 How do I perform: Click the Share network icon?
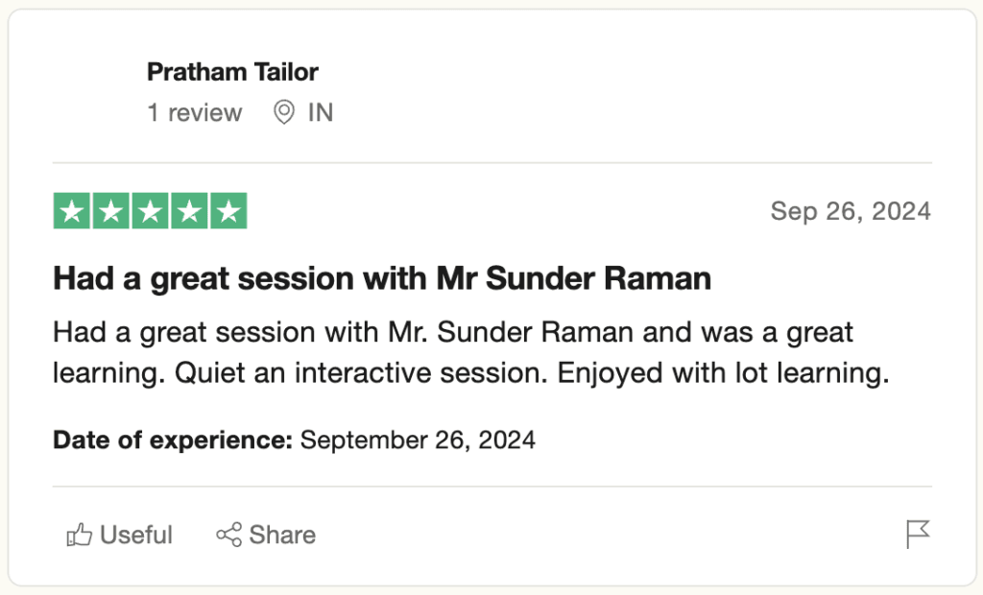click(228, 535)
